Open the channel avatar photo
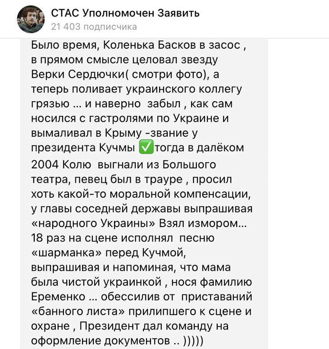This screenshot has width=329, height=349. pos(31,19)
